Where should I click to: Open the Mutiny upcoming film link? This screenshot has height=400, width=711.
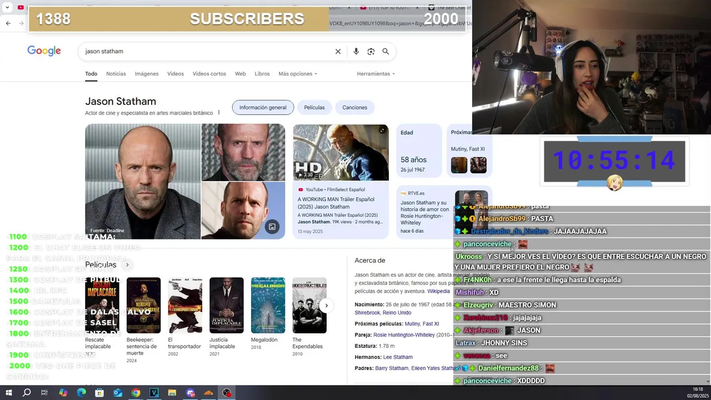click(412, 324)
